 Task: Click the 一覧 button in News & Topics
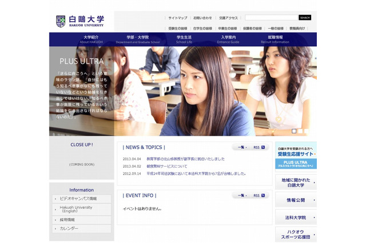(x=242, y=147)
